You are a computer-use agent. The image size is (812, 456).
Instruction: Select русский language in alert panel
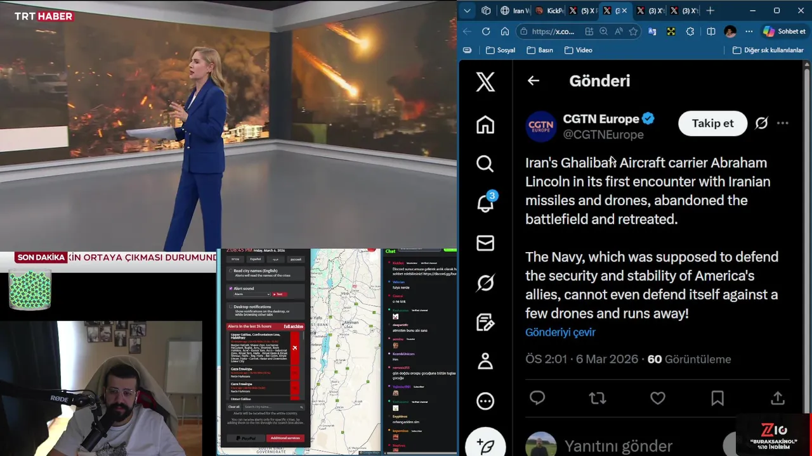tap(296, 259)
